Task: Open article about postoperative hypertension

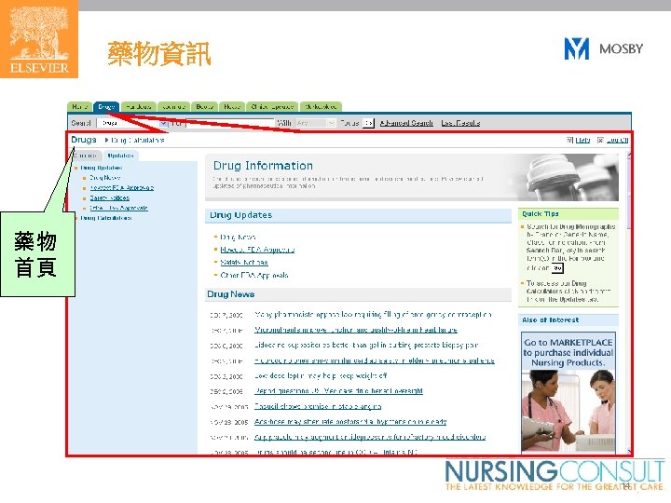Action: [350, 422]
